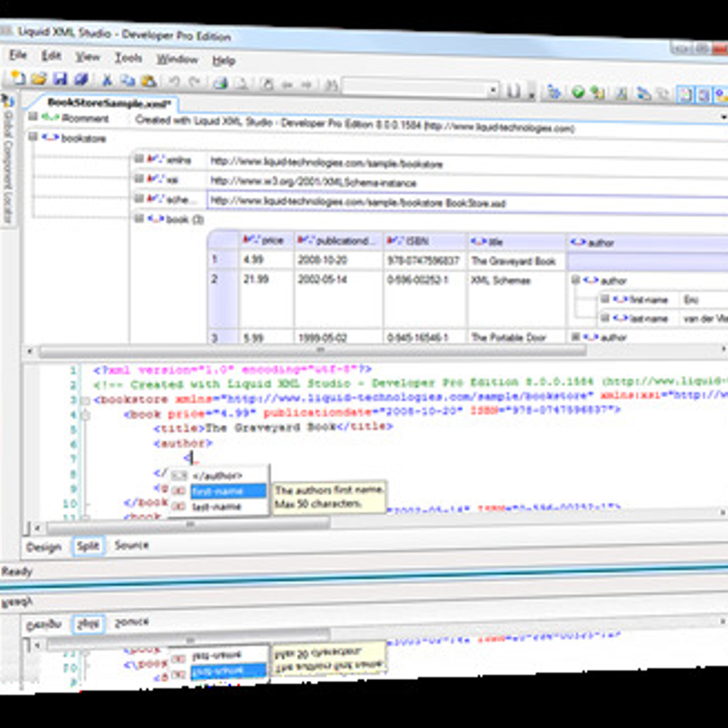Open the Edit menu
This screenshot has width=728, height=728.
pyautogui.click(x=51, y=56)
